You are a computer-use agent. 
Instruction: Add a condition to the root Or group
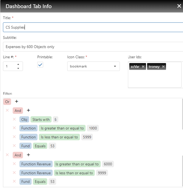pos(17,102)
